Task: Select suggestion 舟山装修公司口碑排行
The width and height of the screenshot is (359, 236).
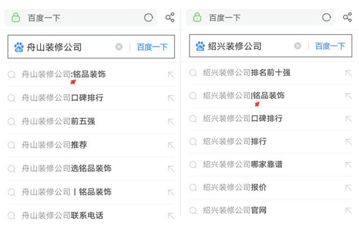Action: point(91,98)
